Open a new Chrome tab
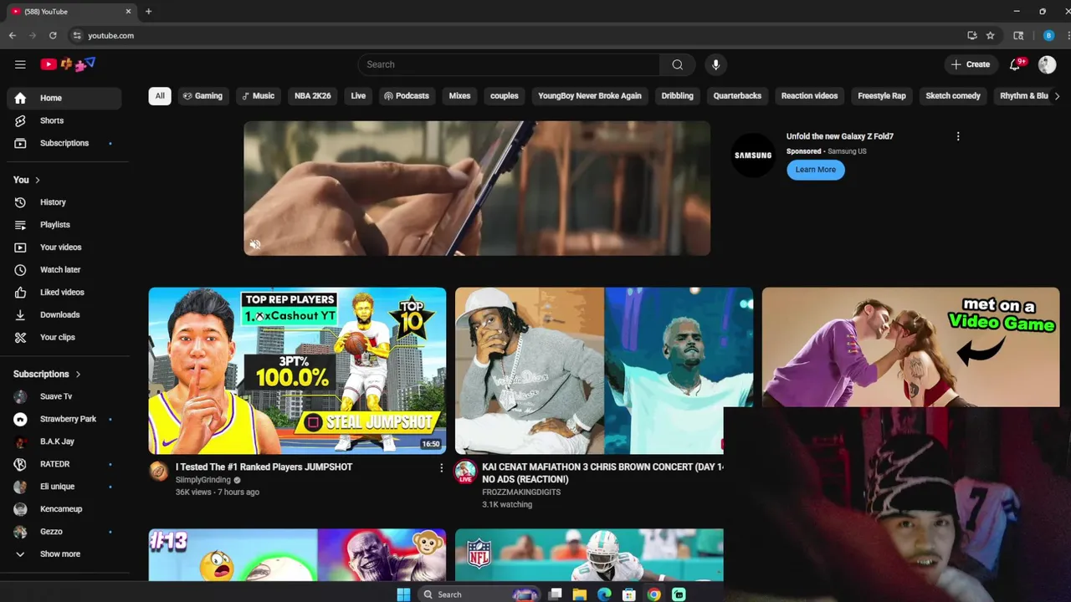Image resolution: width=1071 pixels, height=602 pixels. coord(148,12)
